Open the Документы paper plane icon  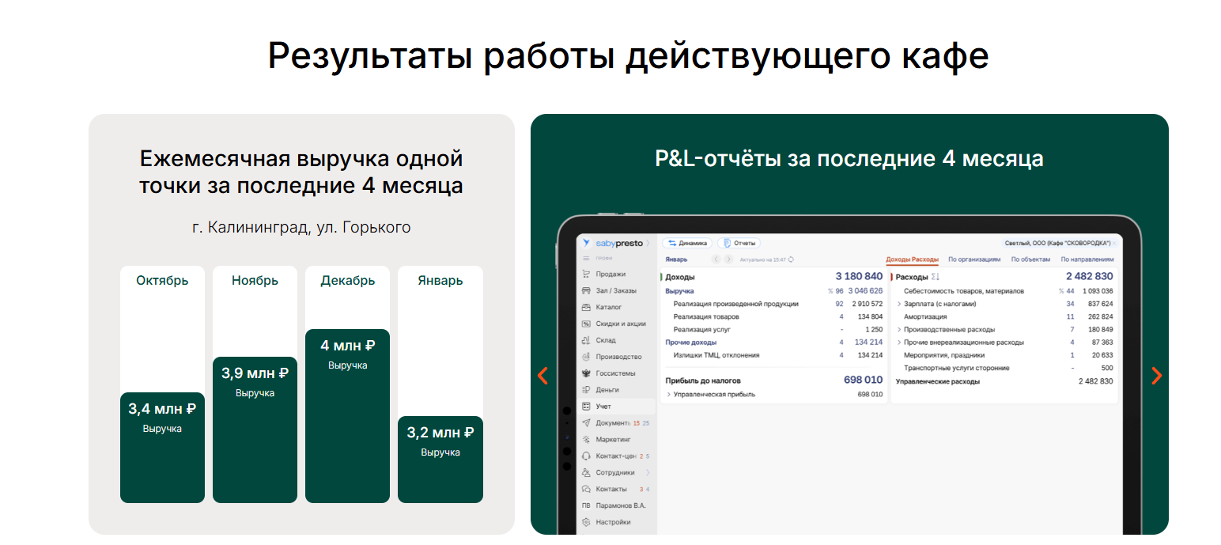pyautogui.click(x=586, y=423)
